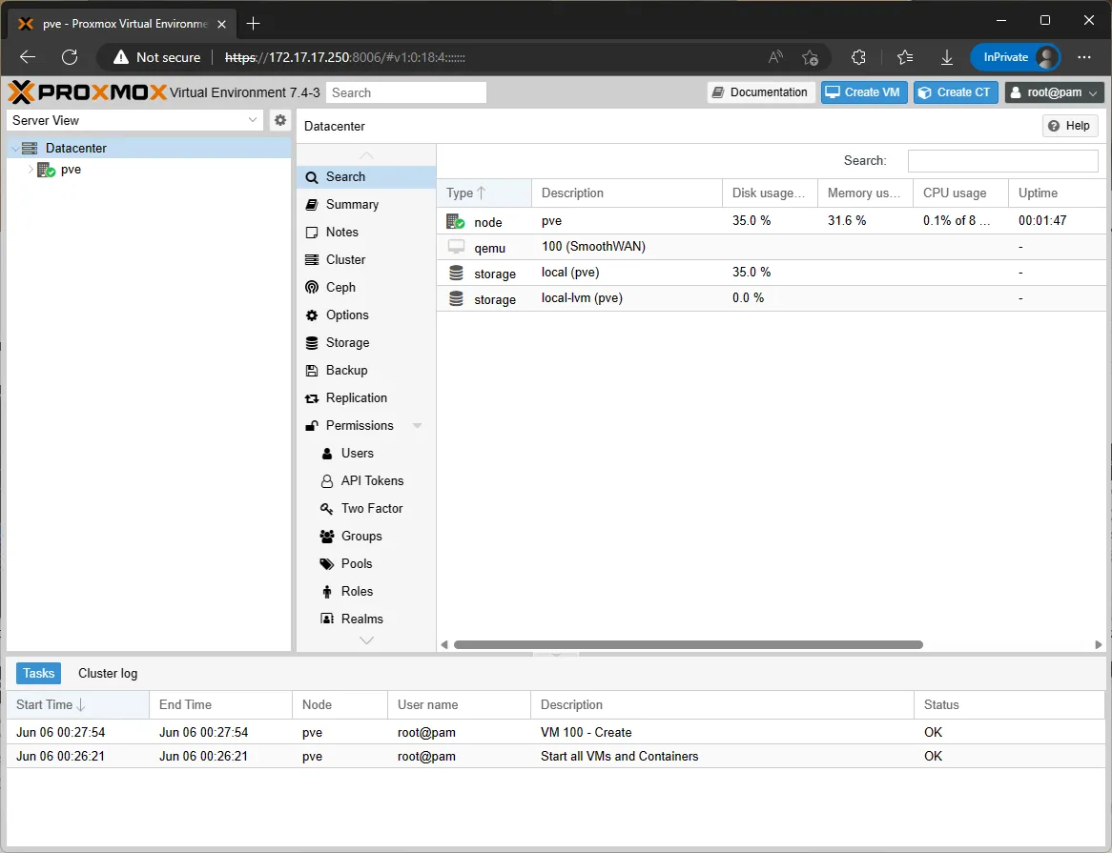Click the Not secure warning icon
This screenshot has height=853, width=1112.
(x=121, y=57)
